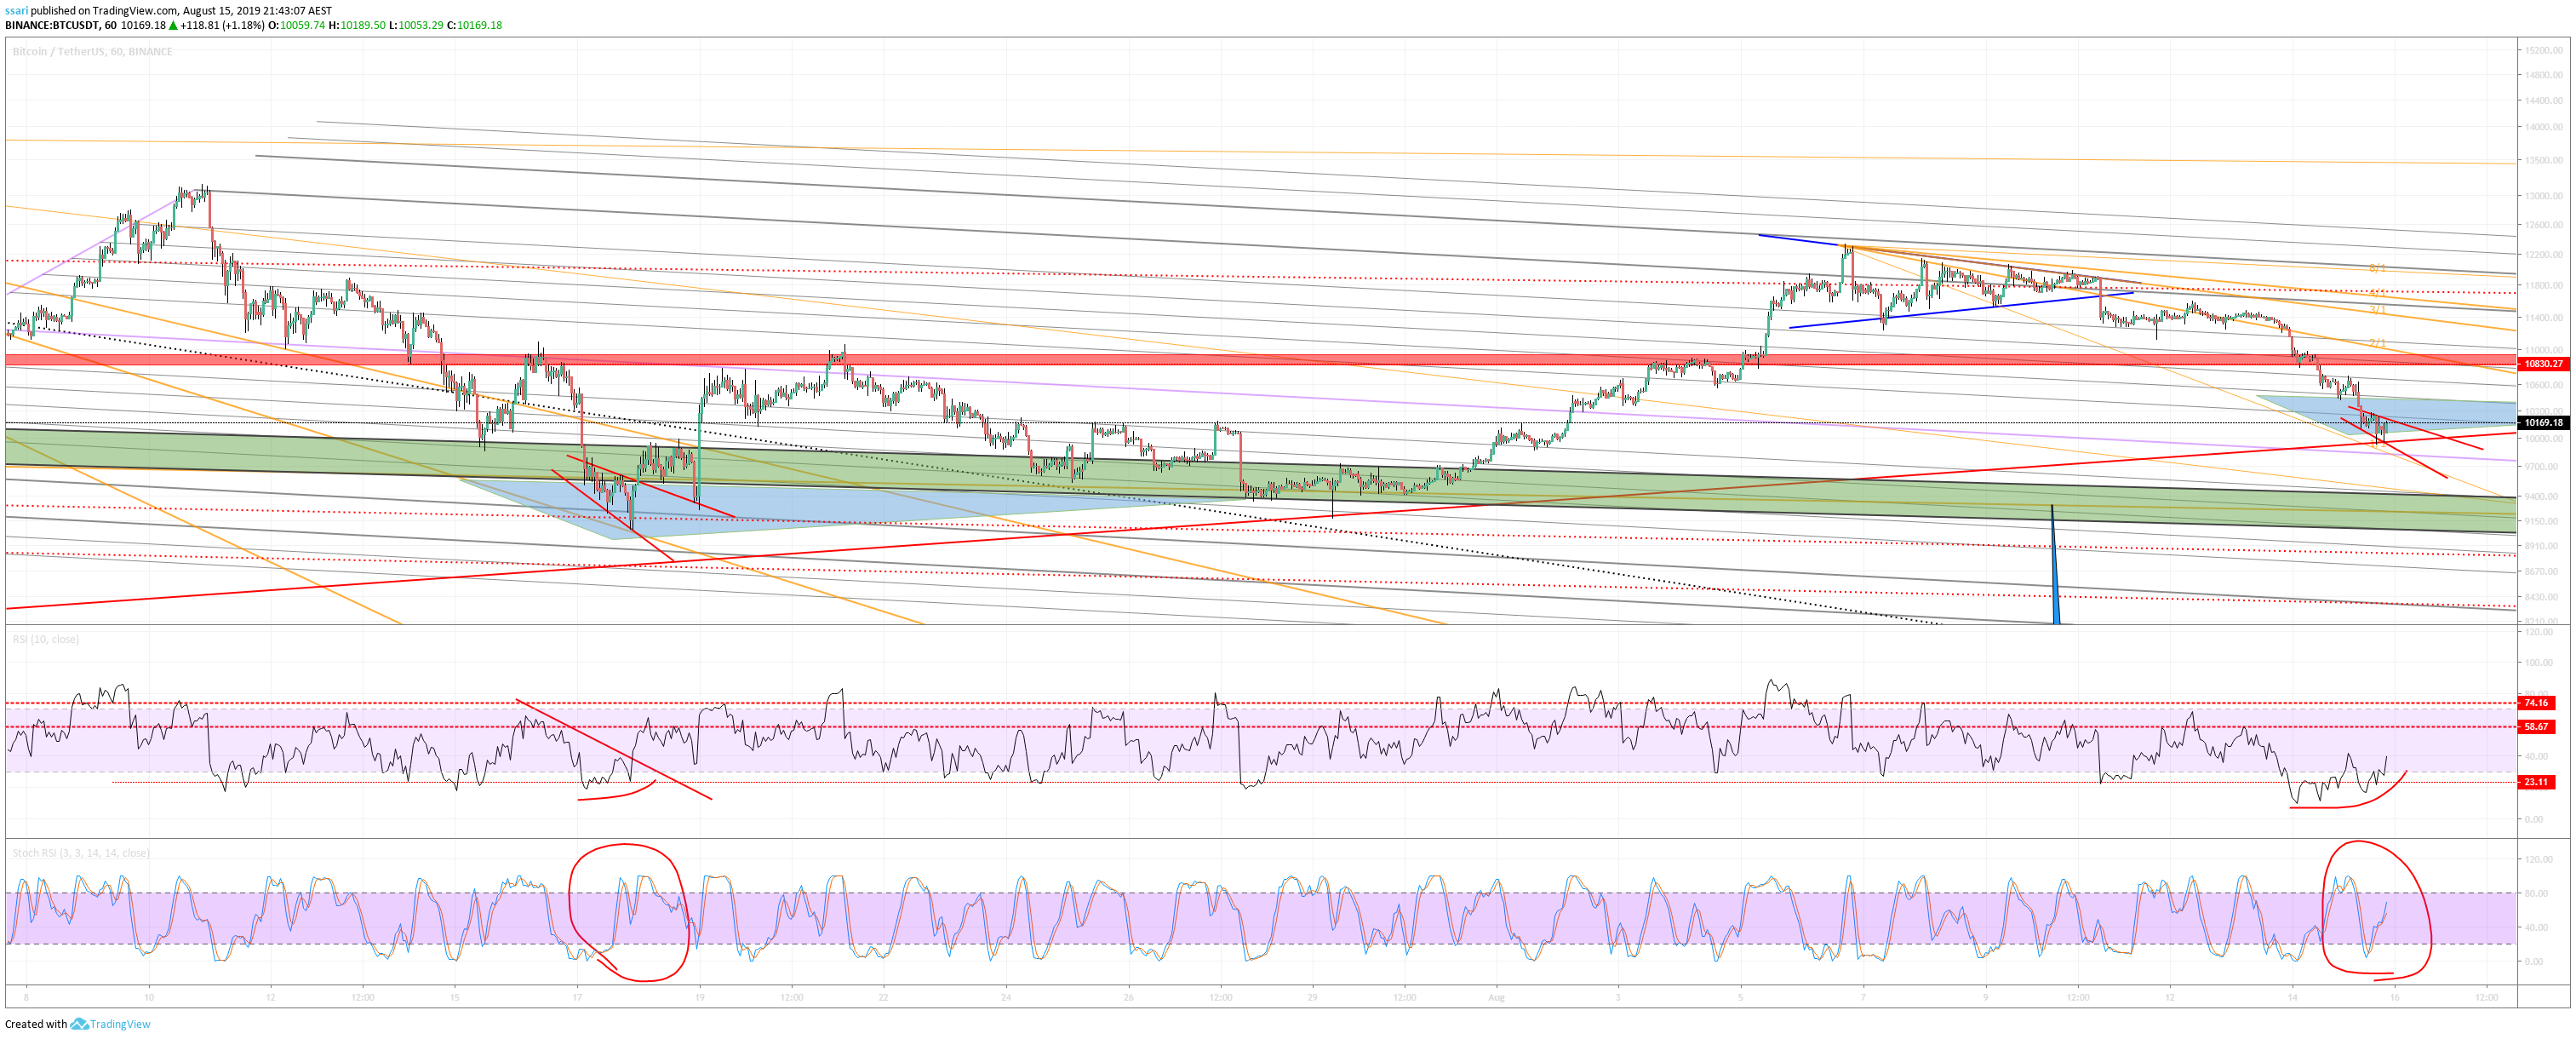Open the TradingView link in the footer
The image size is (2576, 1039).
point(120,1024)
